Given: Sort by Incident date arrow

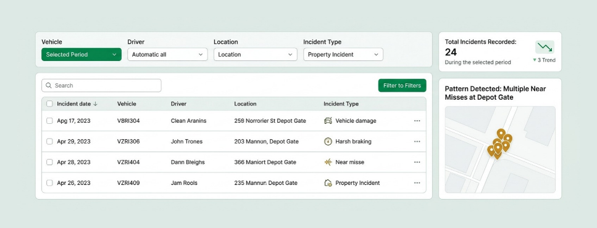Looking at the screenshot, I should tap(95, 104).
